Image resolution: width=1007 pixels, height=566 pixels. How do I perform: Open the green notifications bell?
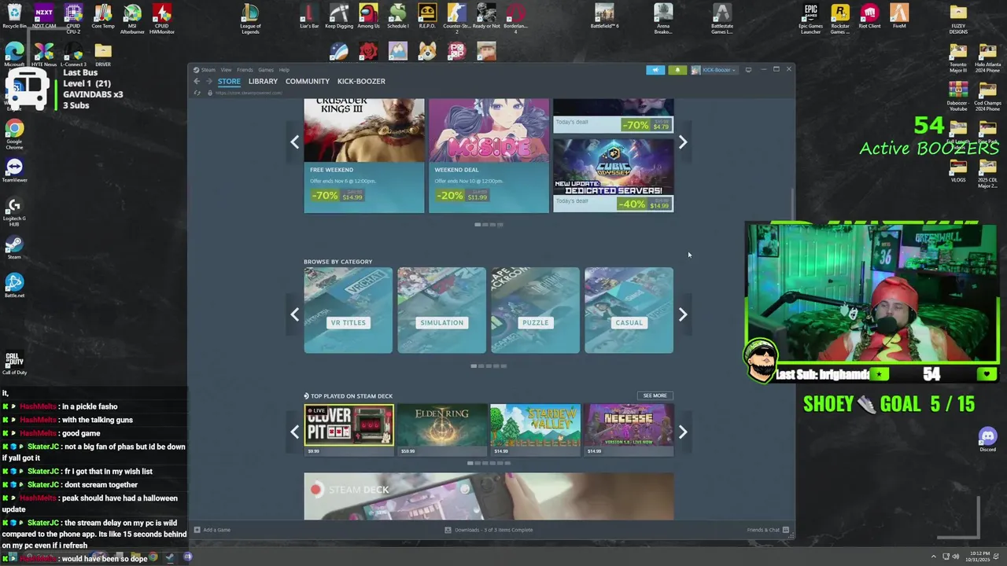tap(677, 70)
